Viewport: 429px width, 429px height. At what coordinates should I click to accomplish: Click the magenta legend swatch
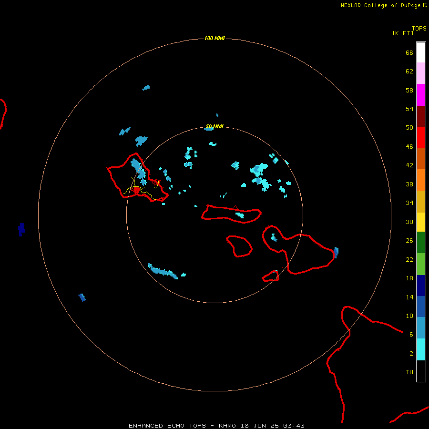pyautogui.click(x=421, y=95)
